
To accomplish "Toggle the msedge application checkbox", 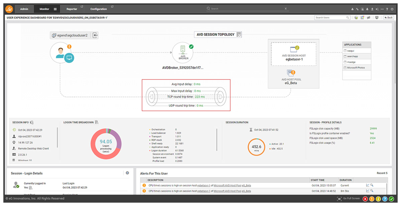I will point(345,62).
